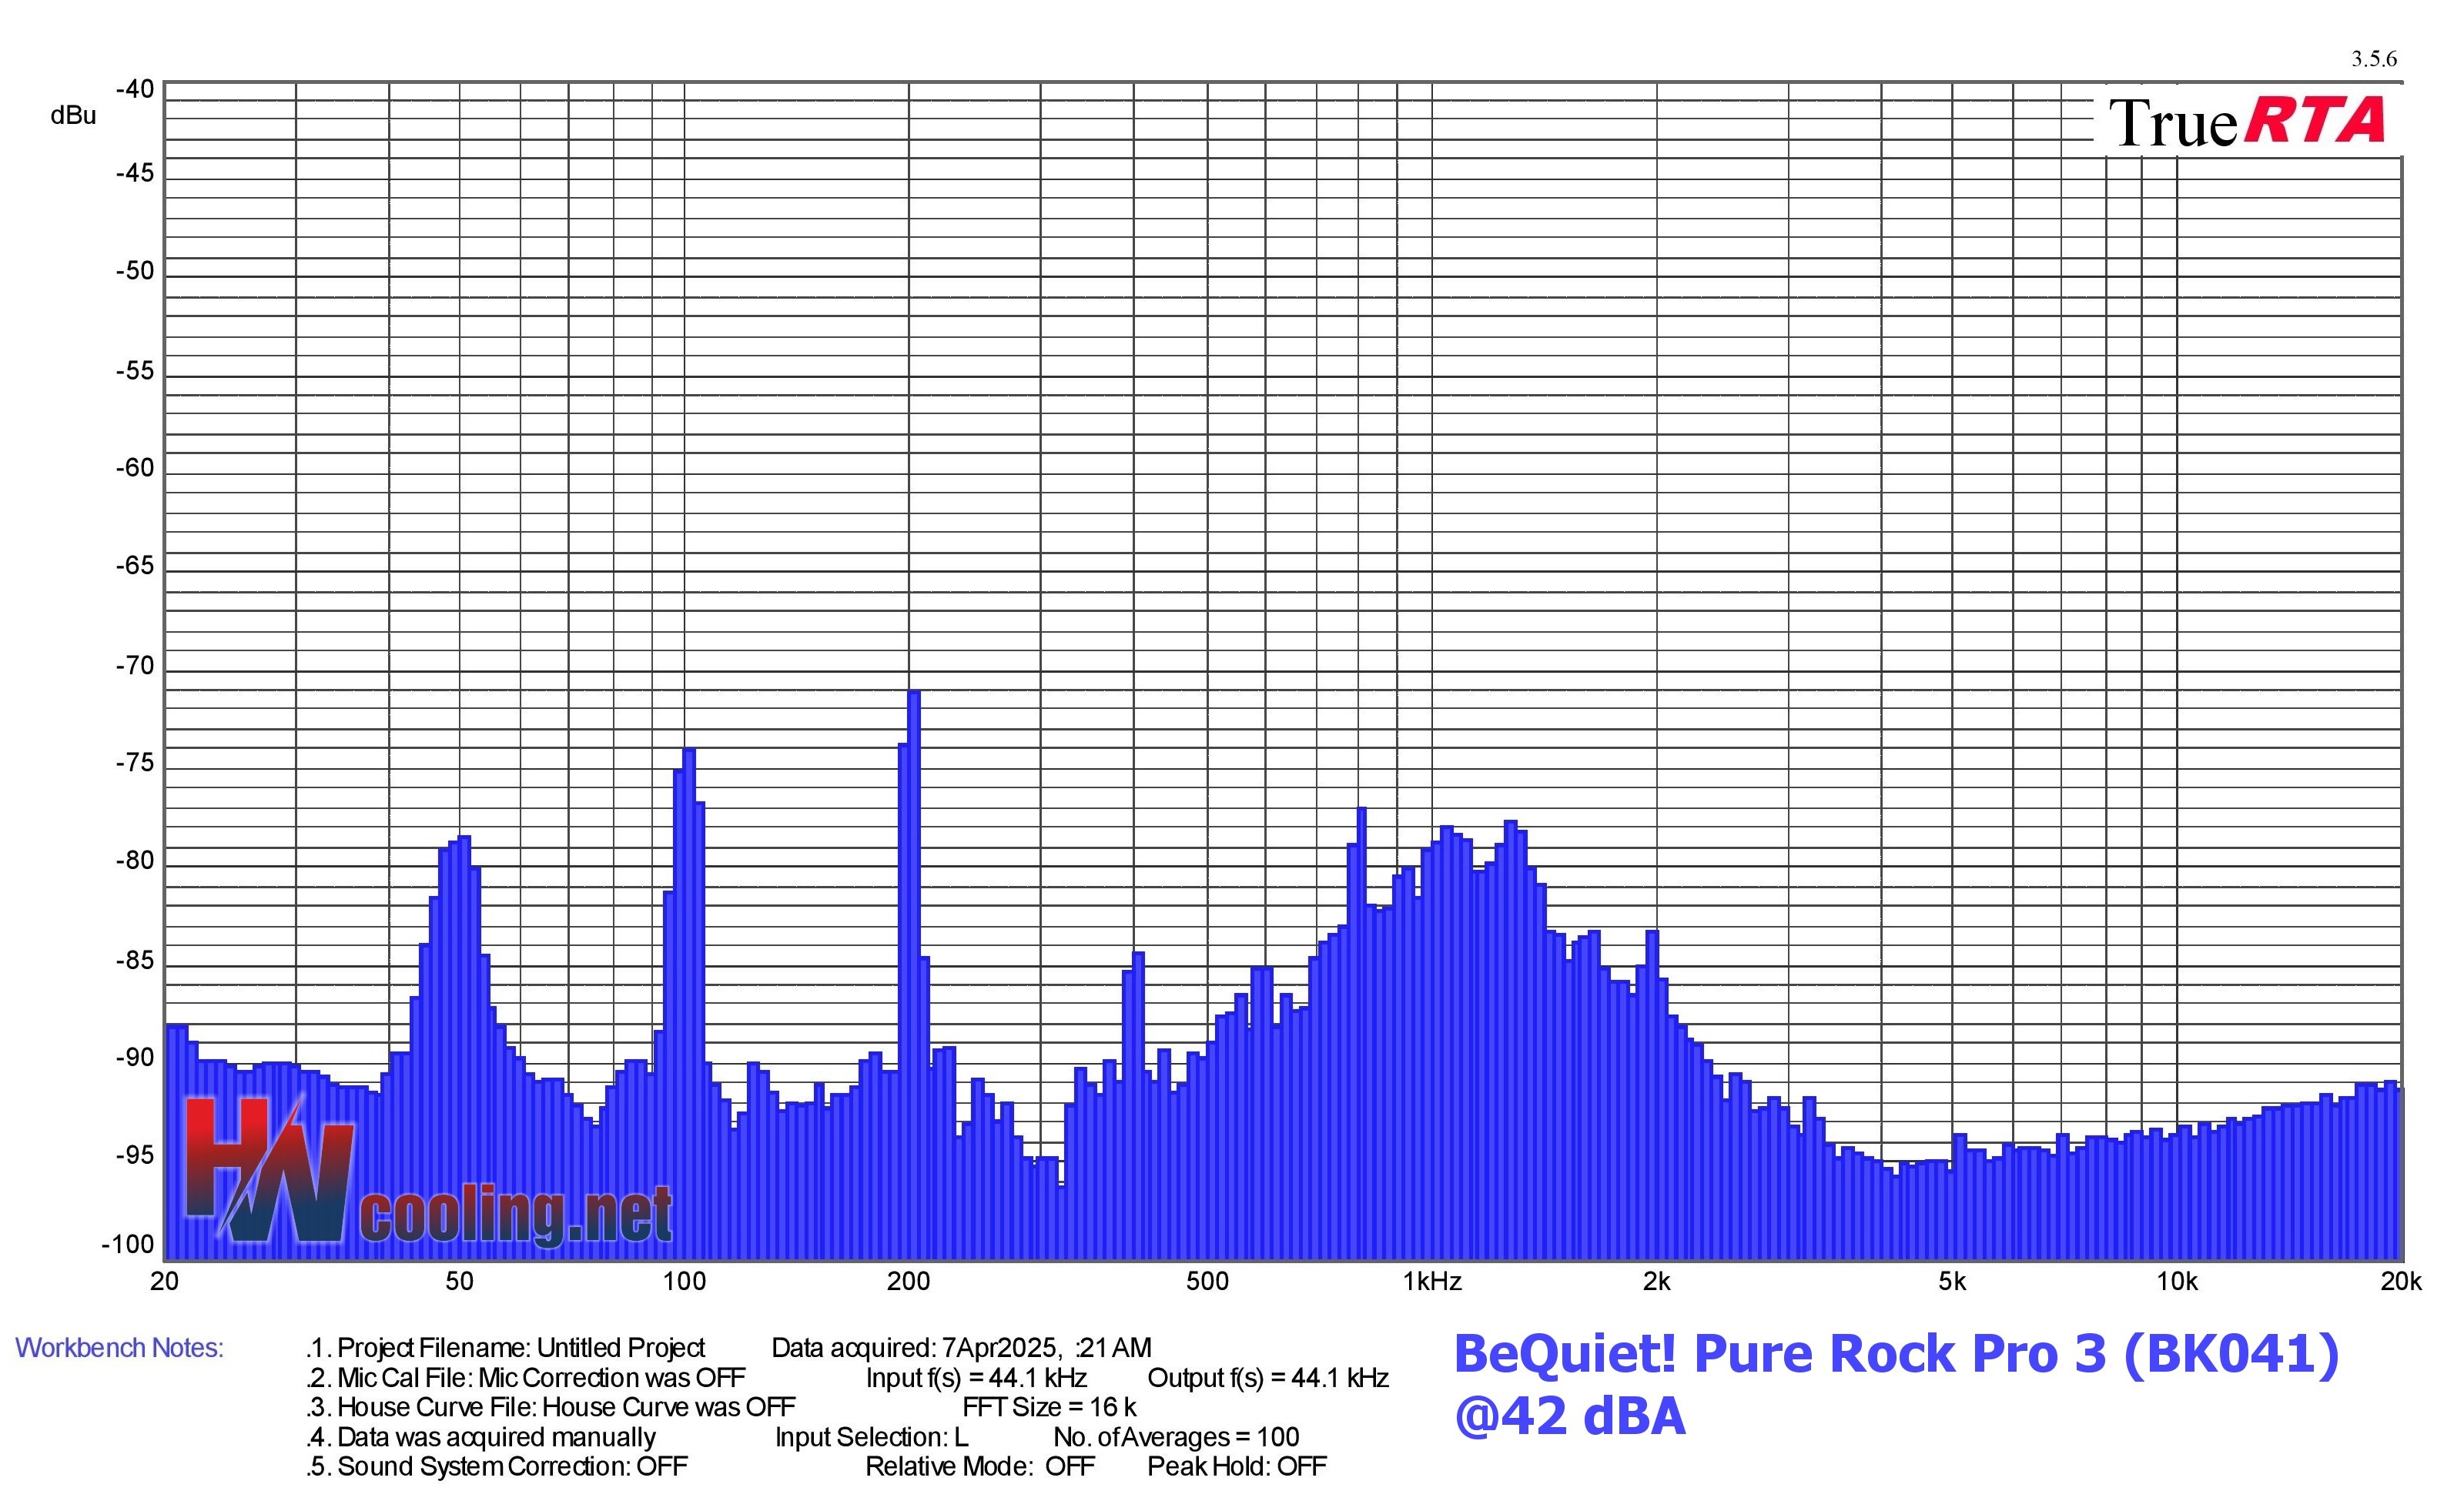The height and width of the screenshot is (1501, 2464).
Task: Click the "Input Selection: L" text
Action: pyautogui.click(x=871, y=1437)
